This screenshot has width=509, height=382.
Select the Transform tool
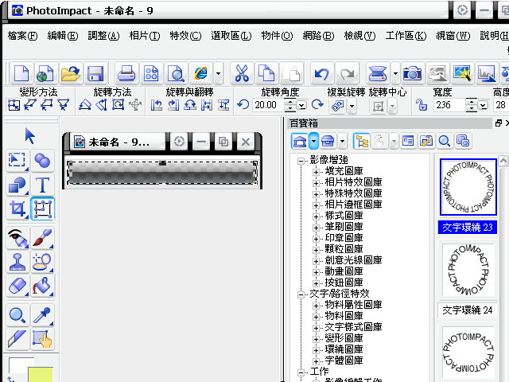coord(42,209)
